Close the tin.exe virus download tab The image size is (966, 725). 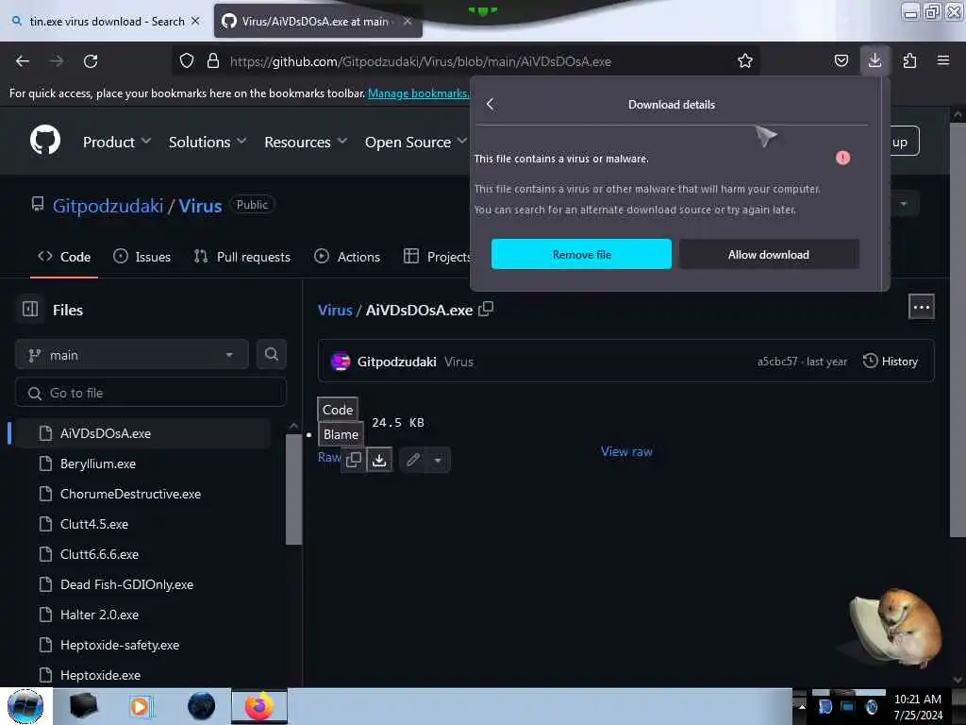point(195,21)
